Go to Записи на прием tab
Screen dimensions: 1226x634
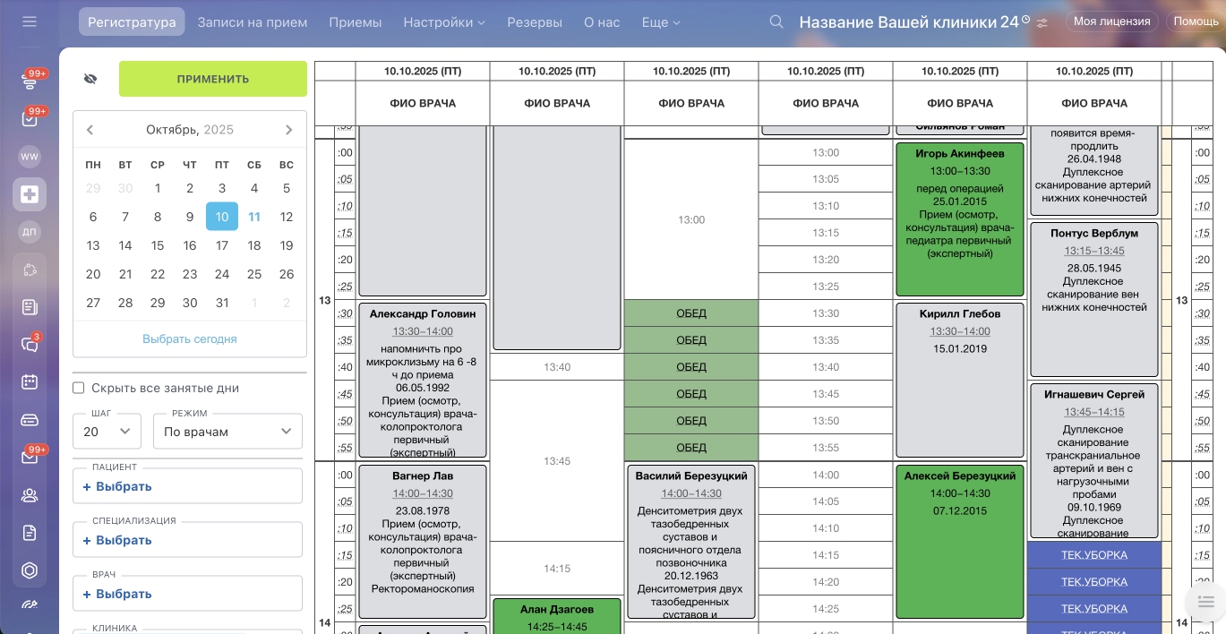(x=253, y=22)
